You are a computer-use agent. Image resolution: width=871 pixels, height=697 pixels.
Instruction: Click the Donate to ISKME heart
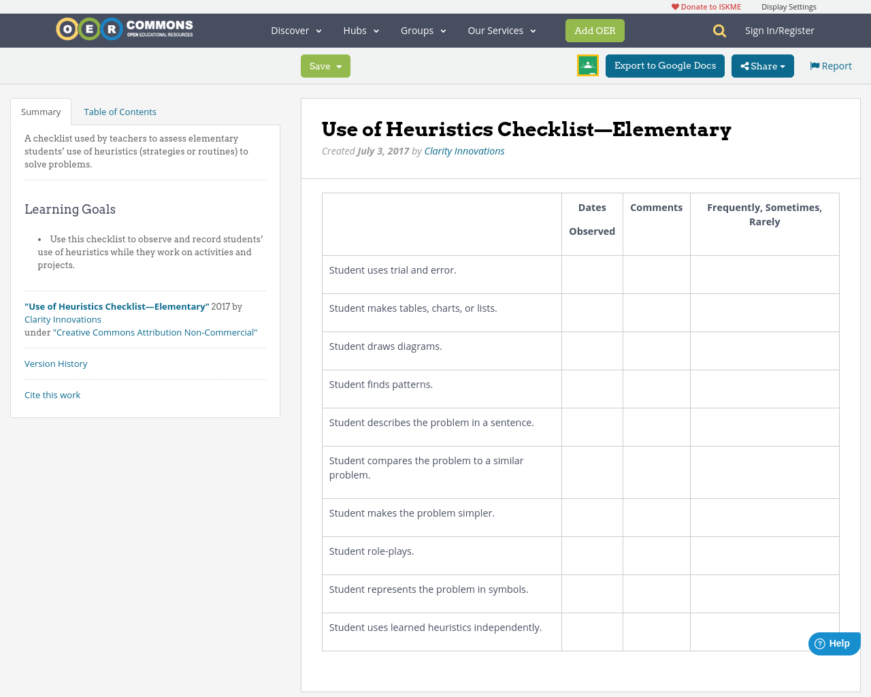click(x=674, y=6)
